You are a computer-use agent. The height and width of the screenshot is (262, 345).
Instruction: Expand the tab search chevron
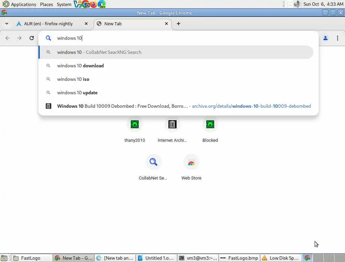7,24
